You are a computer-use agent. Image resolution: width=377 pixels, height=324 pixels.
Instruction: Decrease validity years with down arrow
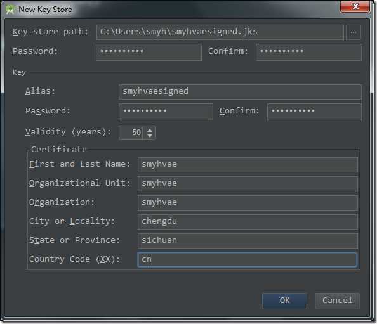[x=150, y=136]
